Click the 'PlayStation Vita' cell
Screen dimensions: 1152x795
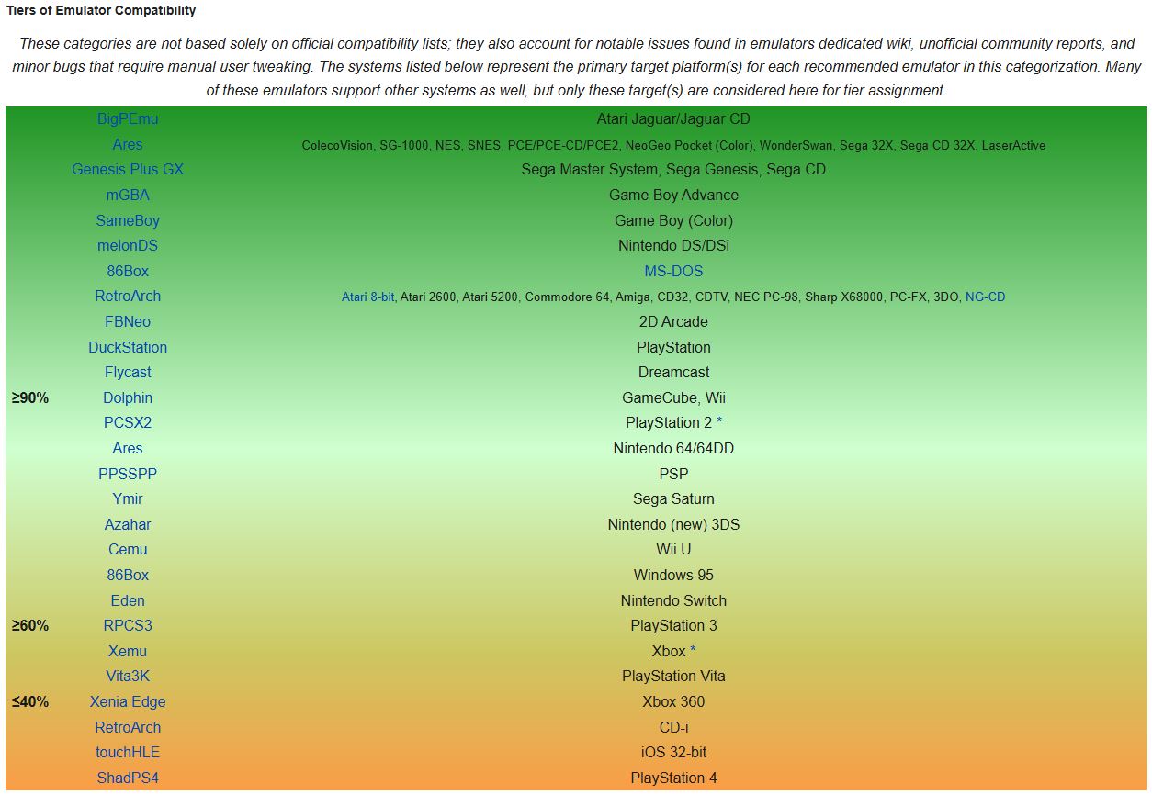[x=673, y=676]
